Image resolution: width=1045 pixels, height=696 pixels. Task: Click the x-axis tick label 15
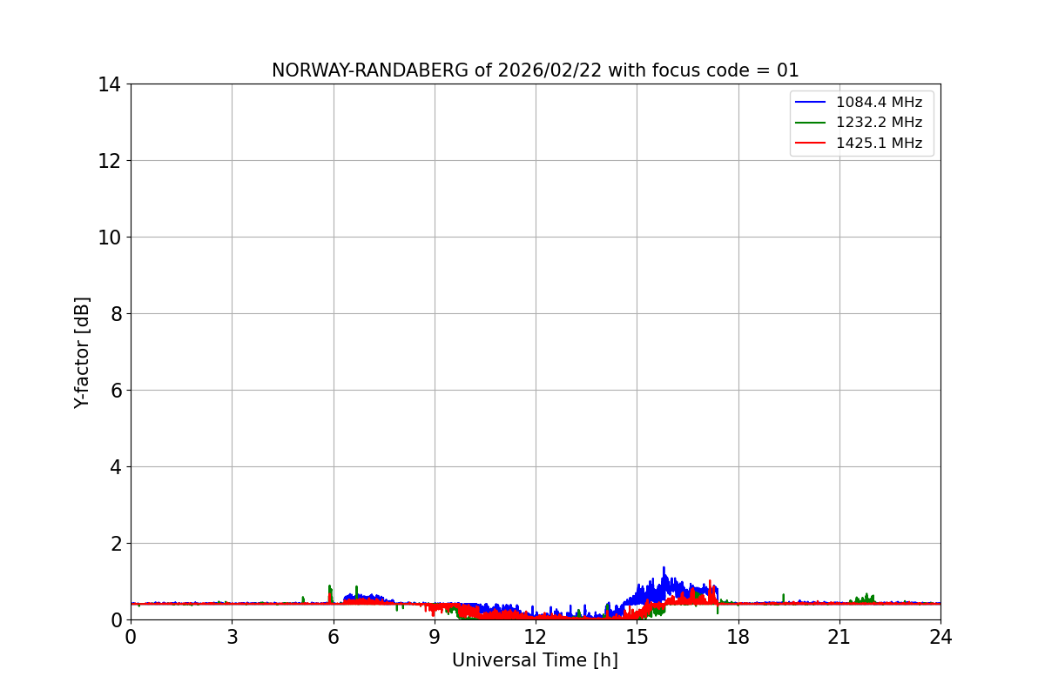[x=637, y=637]
